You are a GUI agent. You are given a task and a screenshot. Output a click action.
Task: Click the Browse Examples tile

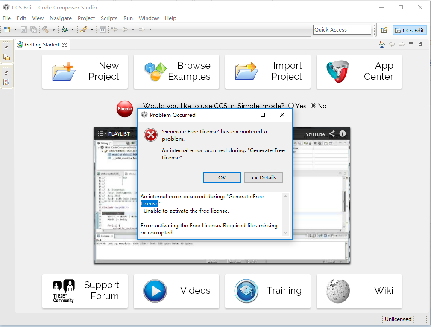[x=176, y=72]
